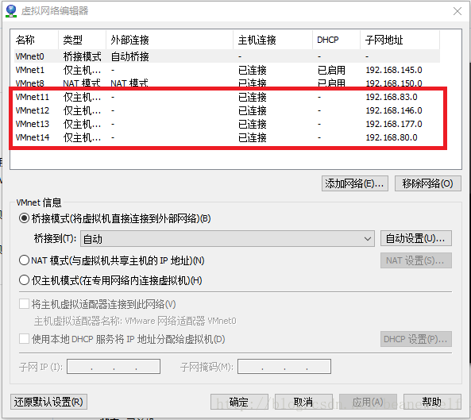Select the VMnet14 row

point(227,137)
